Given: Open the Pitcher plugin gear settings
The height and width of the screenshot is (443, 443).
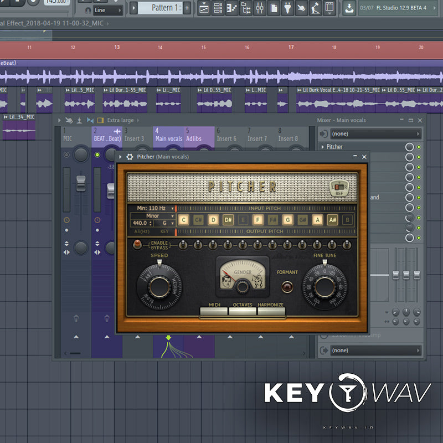Looking at the screenshot, I should pos(130,157).
